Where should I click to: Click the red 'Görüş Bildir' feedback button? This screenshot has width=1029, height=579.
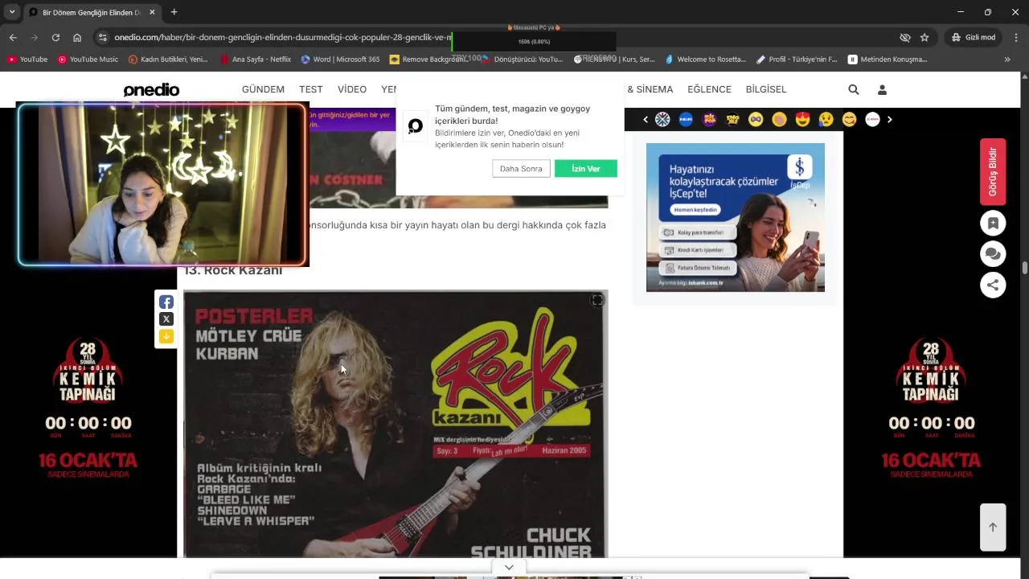pyautogui.click(x=993, y=172)
